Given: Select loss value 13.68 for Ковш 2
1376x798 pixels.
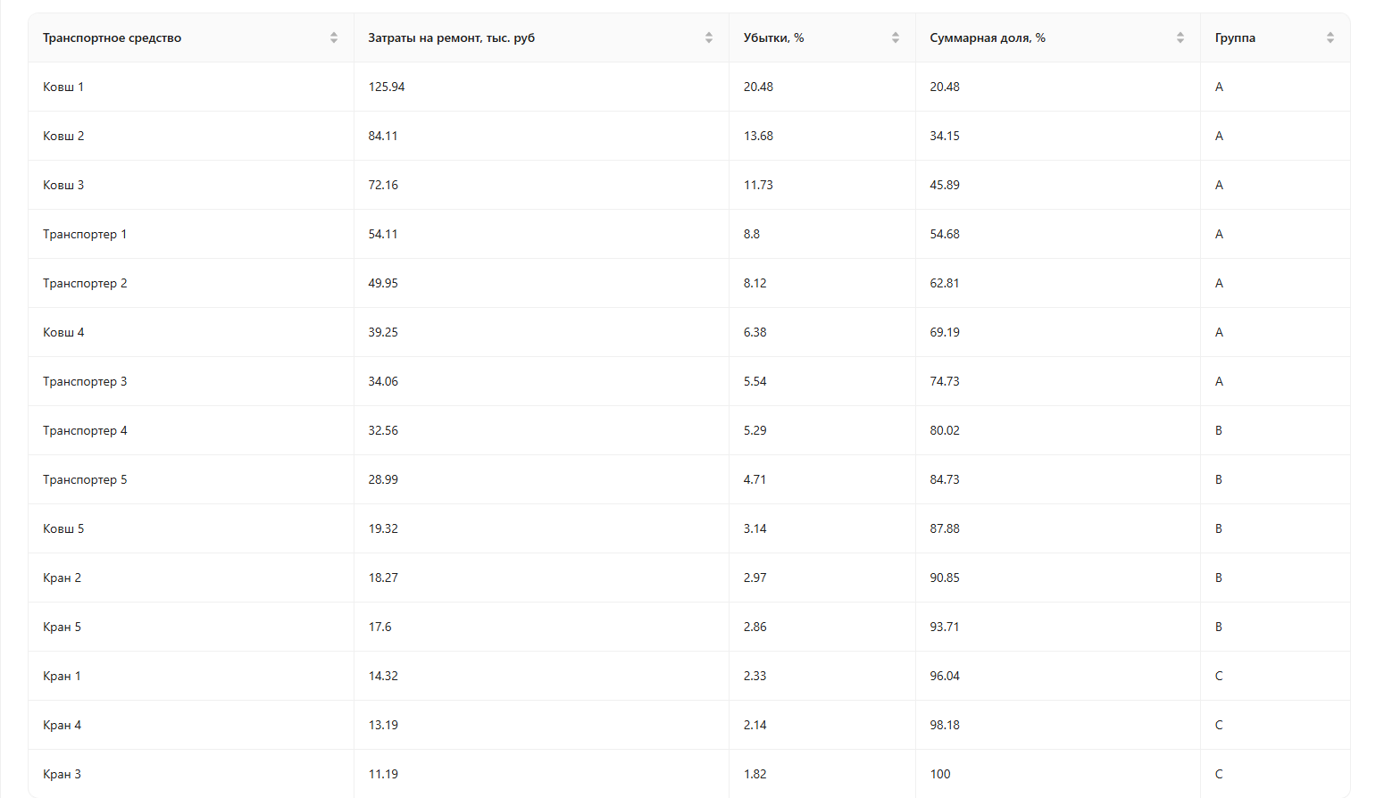Looking at the screenshot, I should [758, 136].
